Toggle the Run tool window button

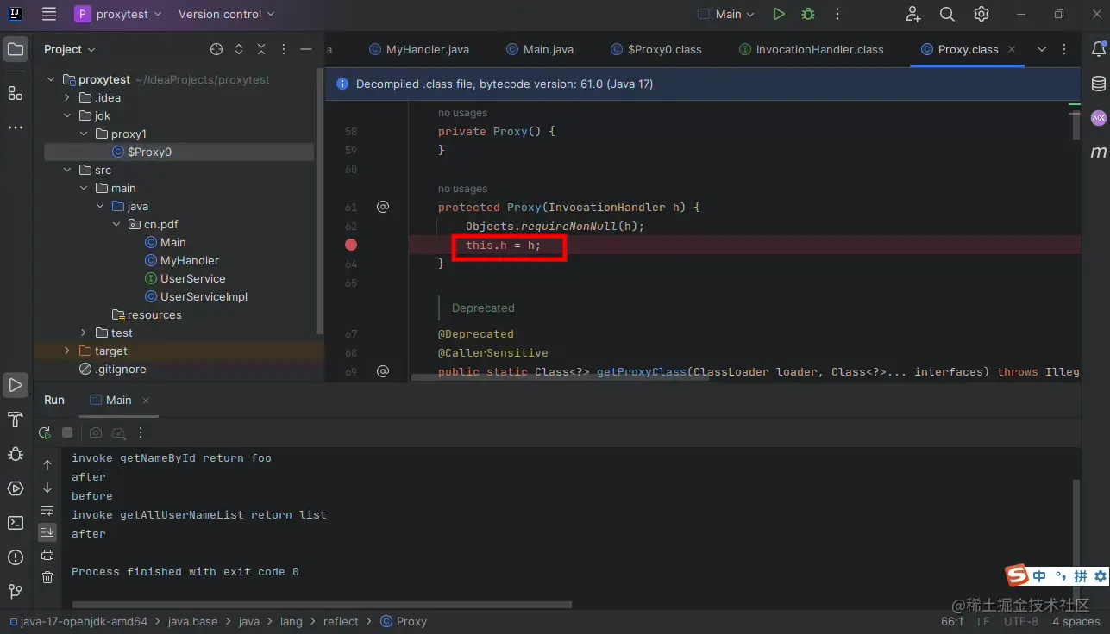[16, 385]
